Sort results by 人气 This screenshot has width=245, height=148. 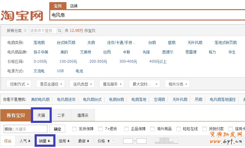(x=25, y=141)
